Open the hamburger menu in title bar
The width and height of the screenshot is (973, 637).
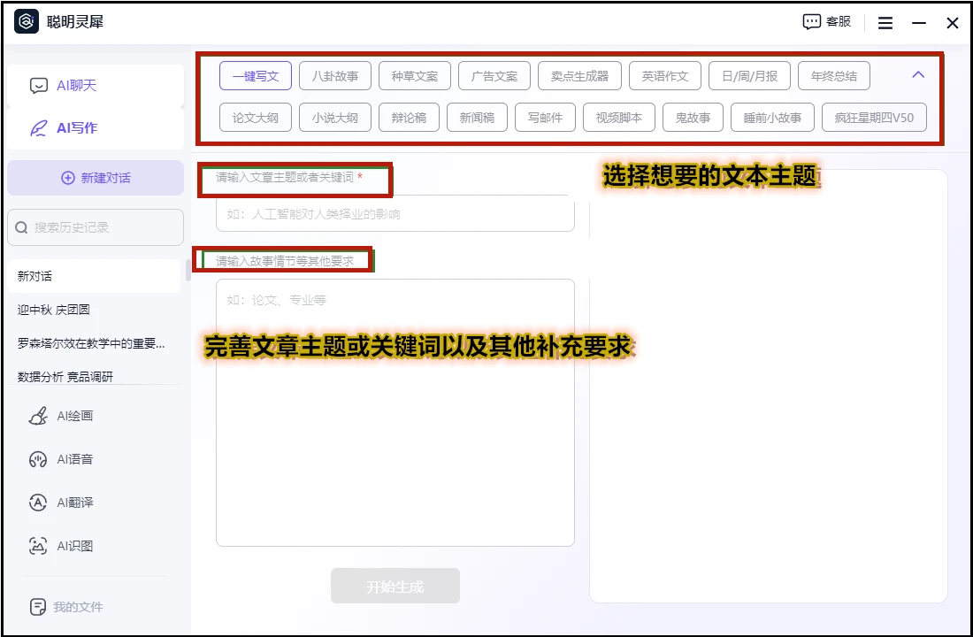click(885, 23)
